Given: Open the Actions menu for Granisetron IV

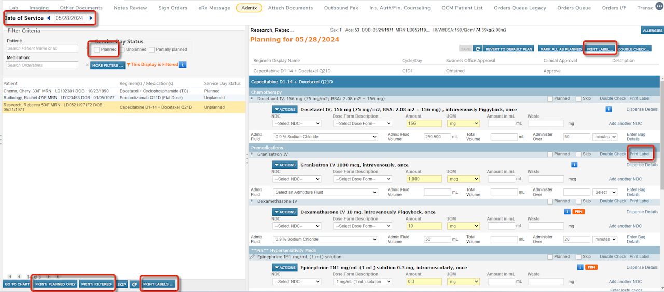Looking at the screenshot, I should (285, 165).
